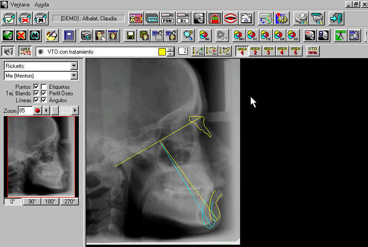This screenshot has height=247, width=368.
Task: Open the 2D dental arch icon
Action: 215,18
